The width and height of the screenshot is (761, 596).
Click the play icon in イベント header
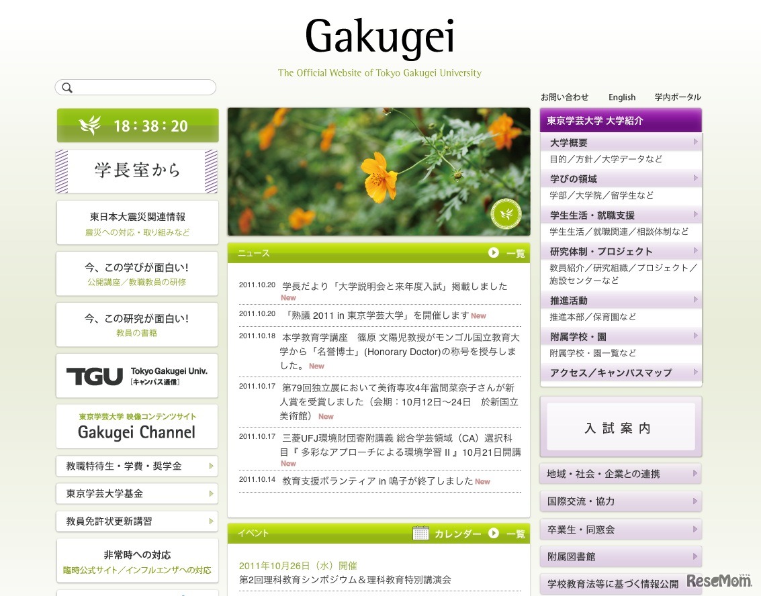tap(494, 533)
